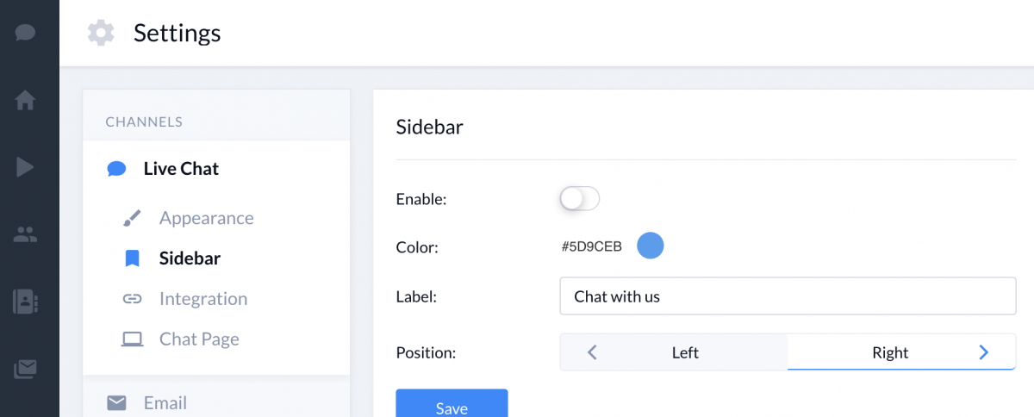
Task: Open the Integration settings item
Action: tap(203, 299)
